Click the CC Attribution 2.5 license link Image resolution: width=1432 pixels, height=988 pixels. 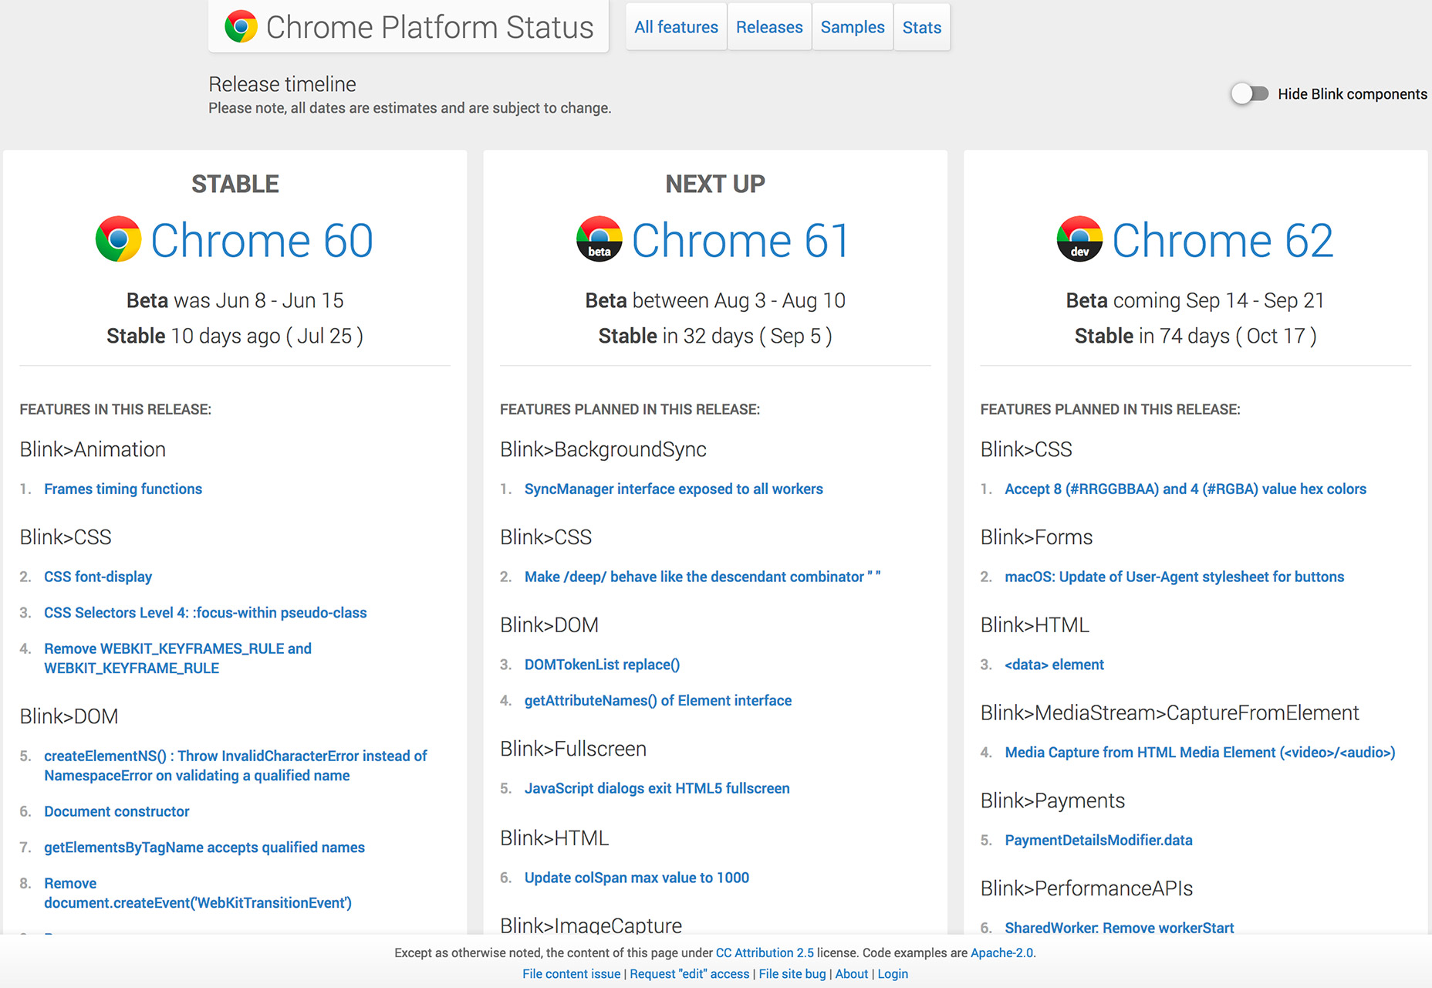coord(765,953)
